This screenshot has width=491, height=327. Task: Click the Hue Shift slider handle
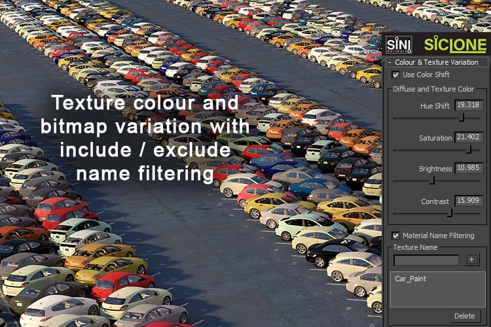[462, 118]
